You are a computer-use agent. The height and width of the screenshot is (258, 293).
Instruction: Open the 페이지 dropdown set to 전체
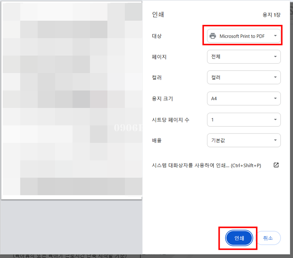244,57
